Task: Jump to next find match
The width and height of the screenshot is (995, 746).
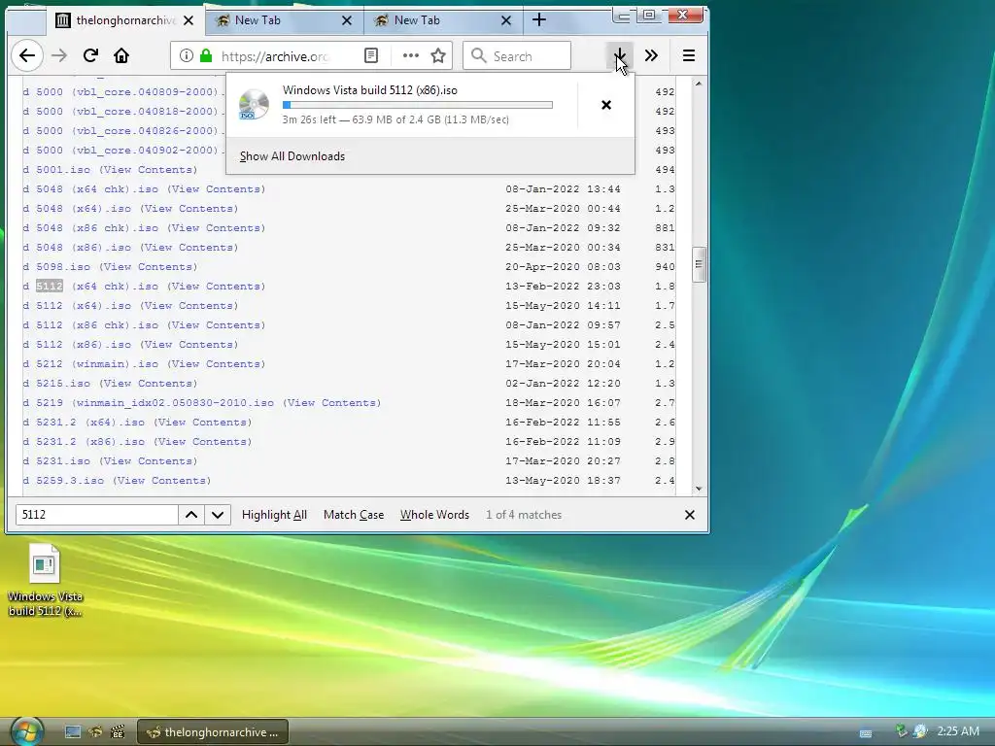Action: (x=217, y=515)
